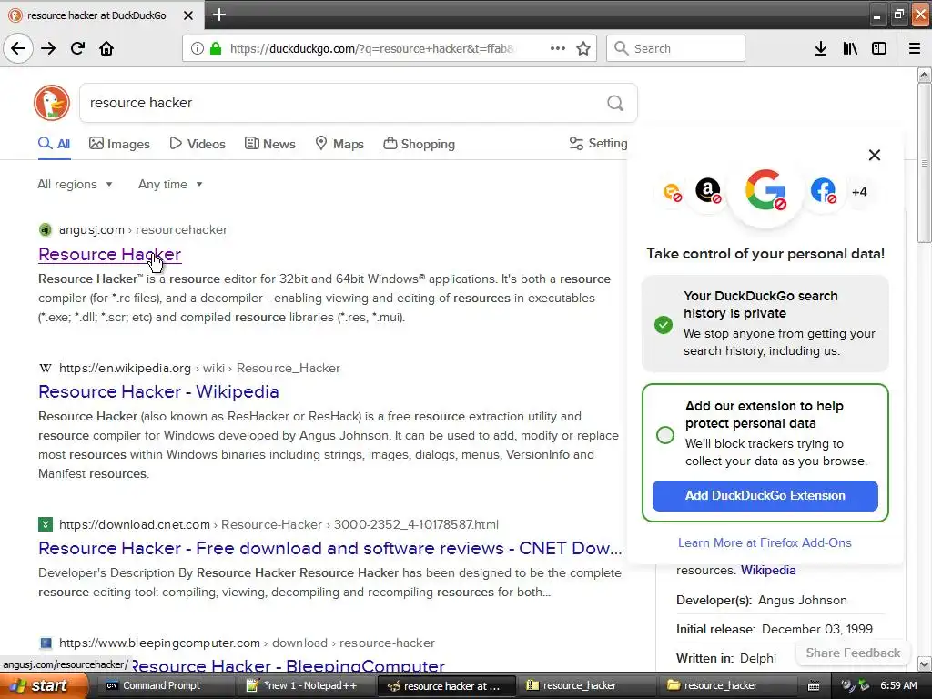Click the green search history checkmark
Image resolution: width=932 pixels, height=699 pixels.
664,325
